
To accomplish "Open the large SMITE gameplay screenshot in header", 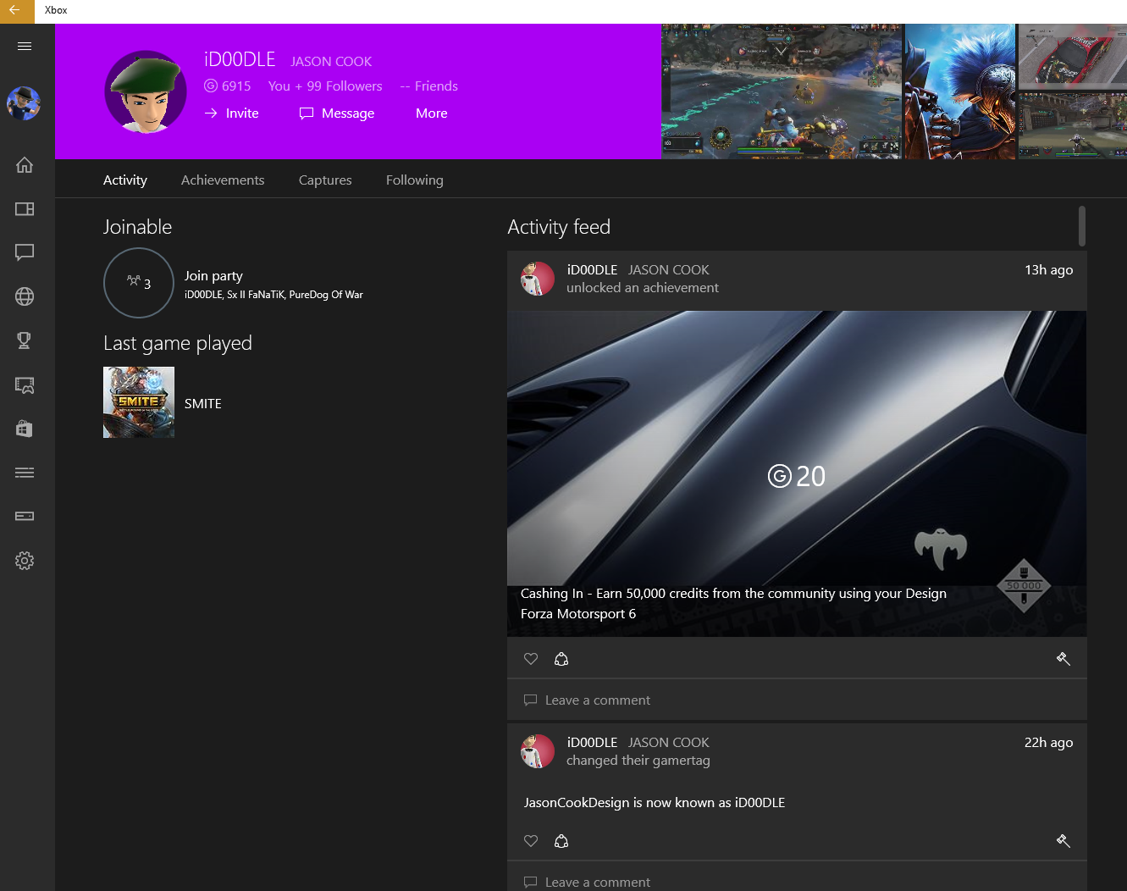I will 782,91.
